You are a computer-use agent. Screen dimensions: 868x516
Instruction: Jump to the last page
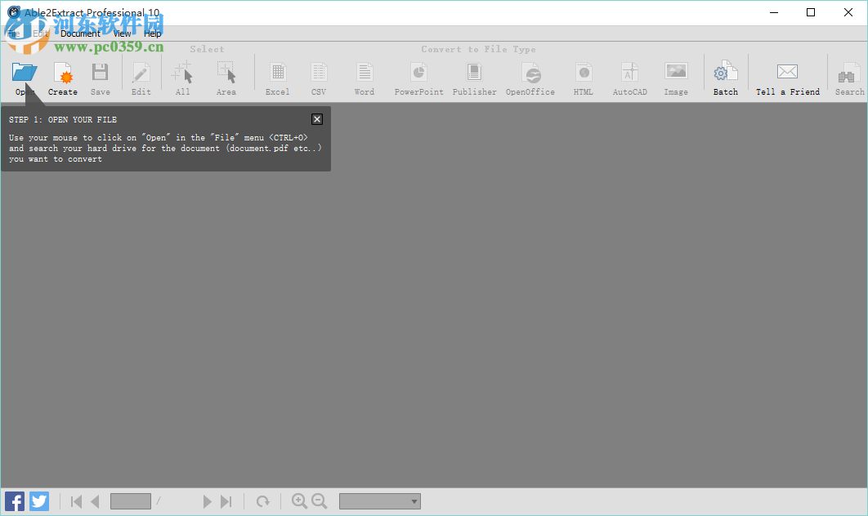point(226,501)
